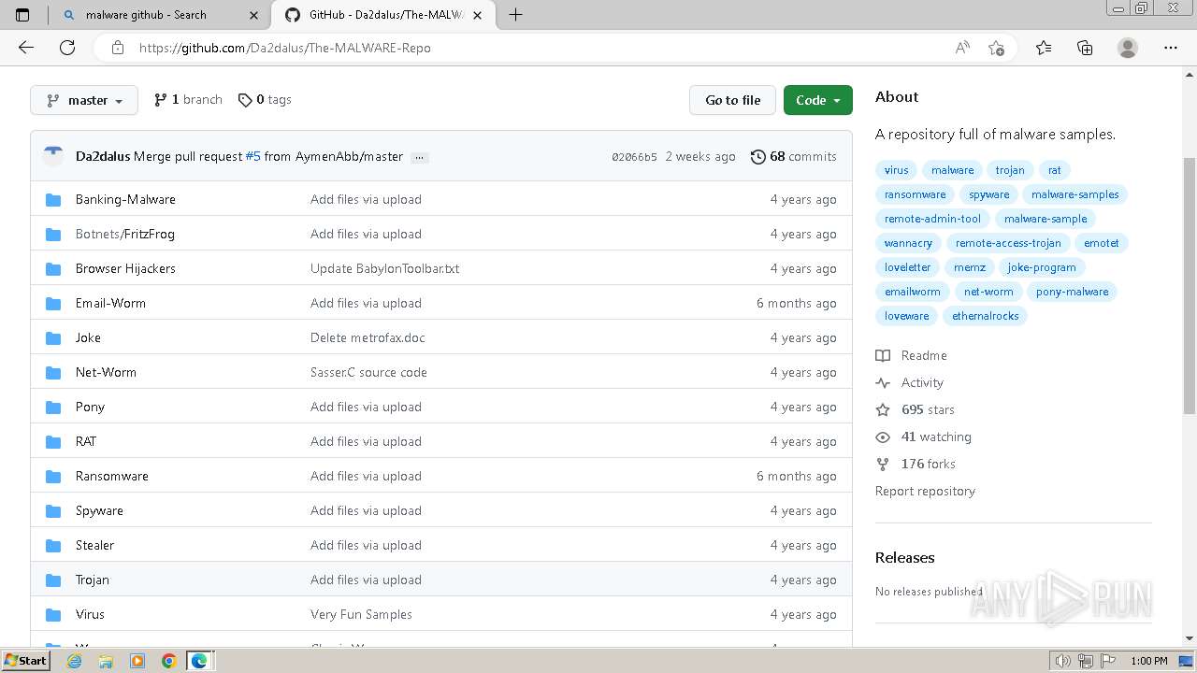Close the malware github Search tab

pyautogui.click(x=253, y=15)
